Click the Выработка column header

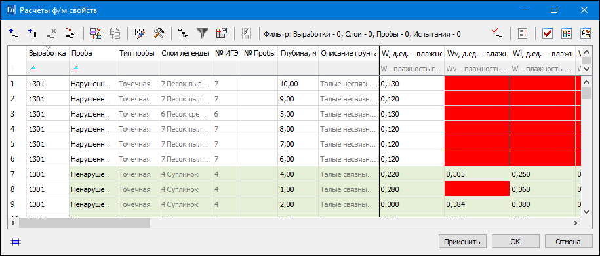[48, 54]
